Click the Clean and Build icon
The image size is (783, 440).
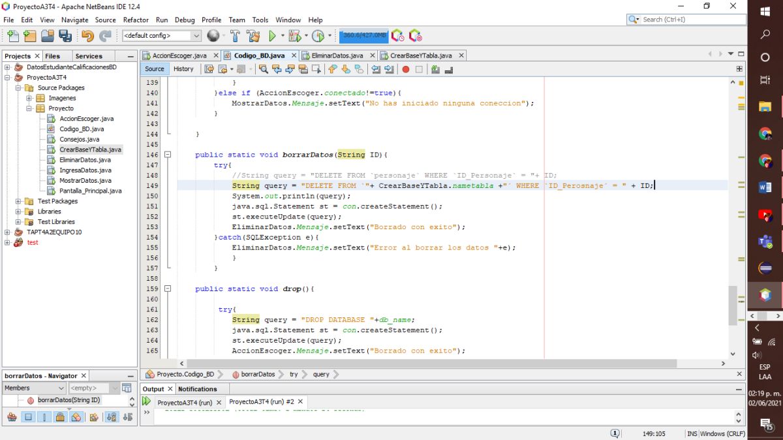(x=254, y=36)
